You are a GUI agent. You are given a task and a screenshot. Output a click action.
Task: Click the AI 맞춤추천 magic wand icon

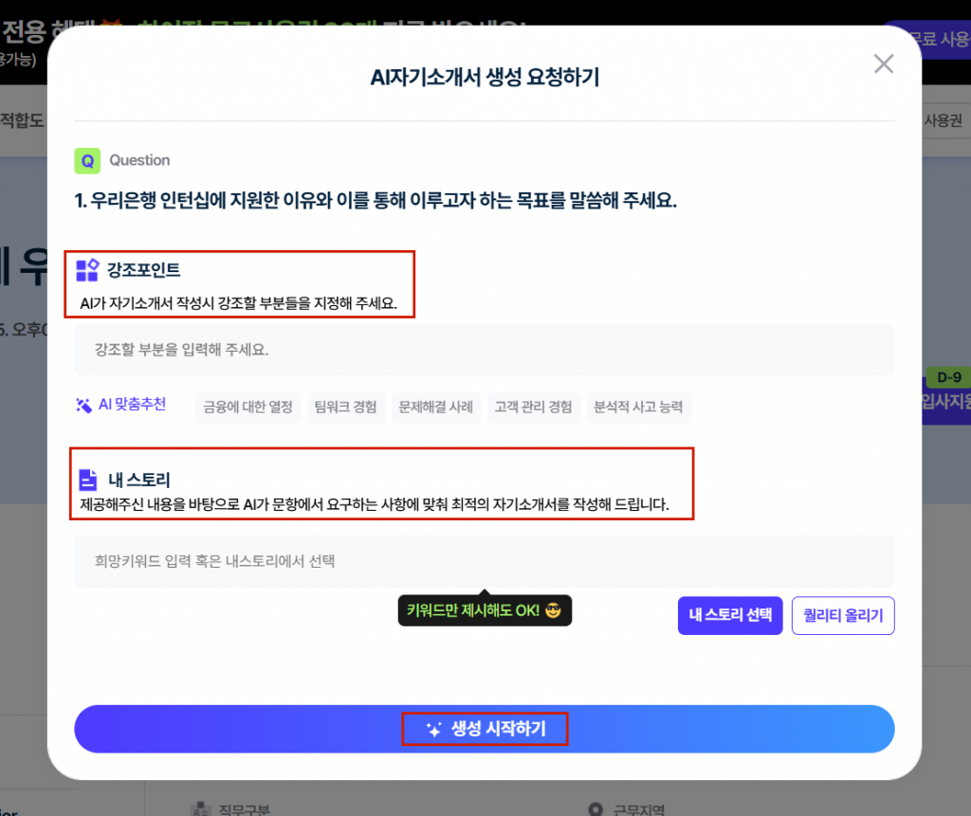pos(84,406)
